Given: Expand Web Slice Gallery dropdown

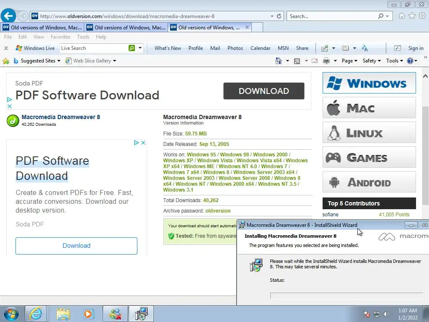Looking at the screenshot, I should point(114,61).
